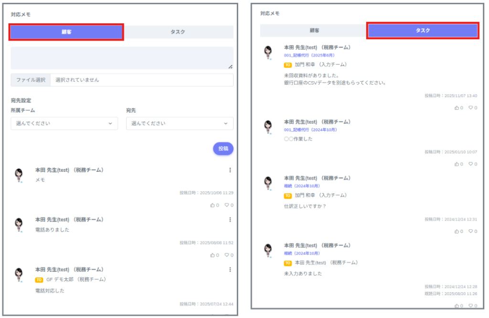
Task: Open the unselected タスク tab in left panel
Action: click(178, 32)
